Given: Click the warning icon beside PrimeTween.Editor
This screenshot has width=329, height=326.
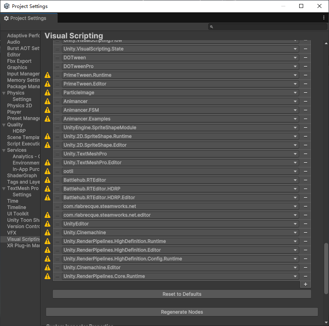Looking at the screenshot, I should 47,84.
